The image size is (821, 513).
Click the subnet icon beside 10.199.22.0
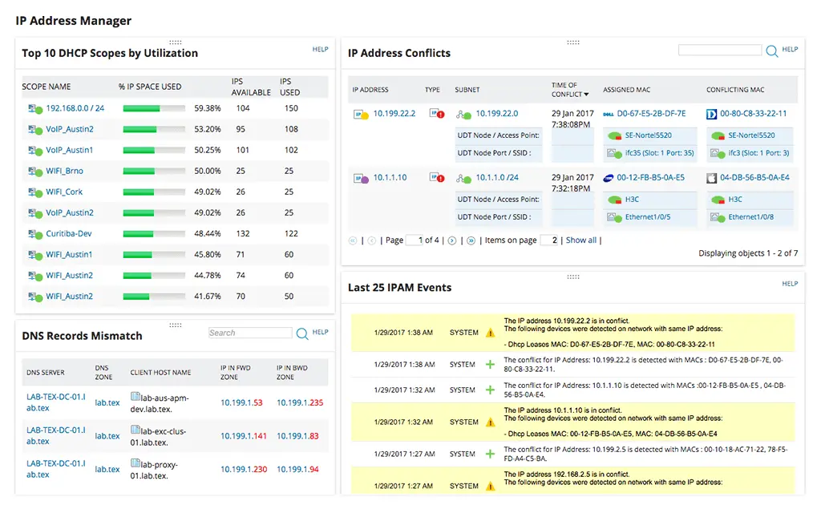[x=462, y=113]
